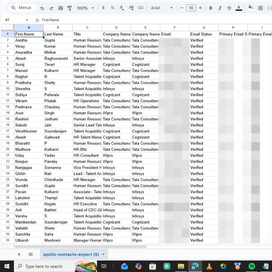Open the text color picker
This screenshot has width=272, height=272.
click(239, 8)
